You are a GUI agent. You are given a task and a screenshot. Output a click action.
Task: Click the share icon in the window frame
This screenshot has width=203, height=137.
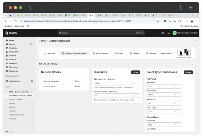180,8
